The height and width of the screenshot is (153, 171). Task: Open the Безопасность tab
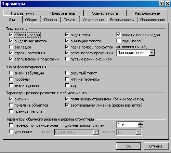(122, 20)
